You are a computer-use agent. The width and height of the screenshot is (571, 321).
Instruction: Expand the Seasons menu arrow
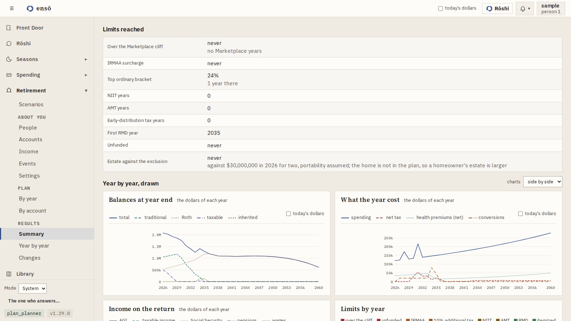[86, 59]
